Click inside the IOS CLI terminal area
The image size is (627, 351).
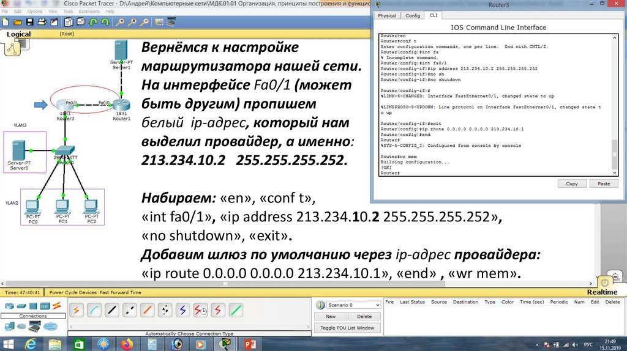495,105
